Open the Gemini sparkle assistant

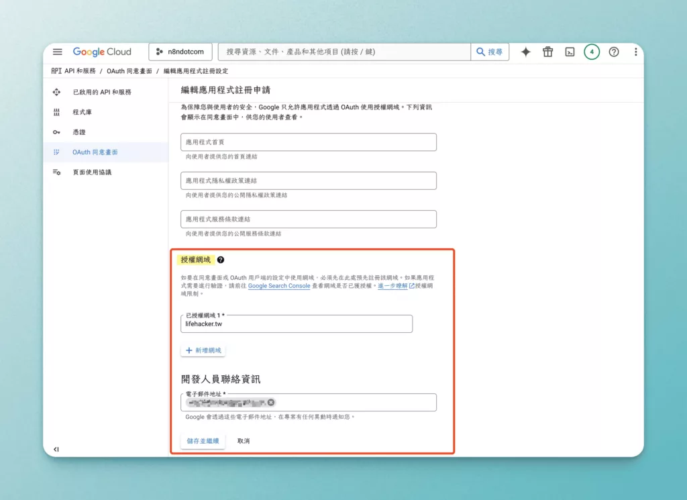(x=526, y=52)
